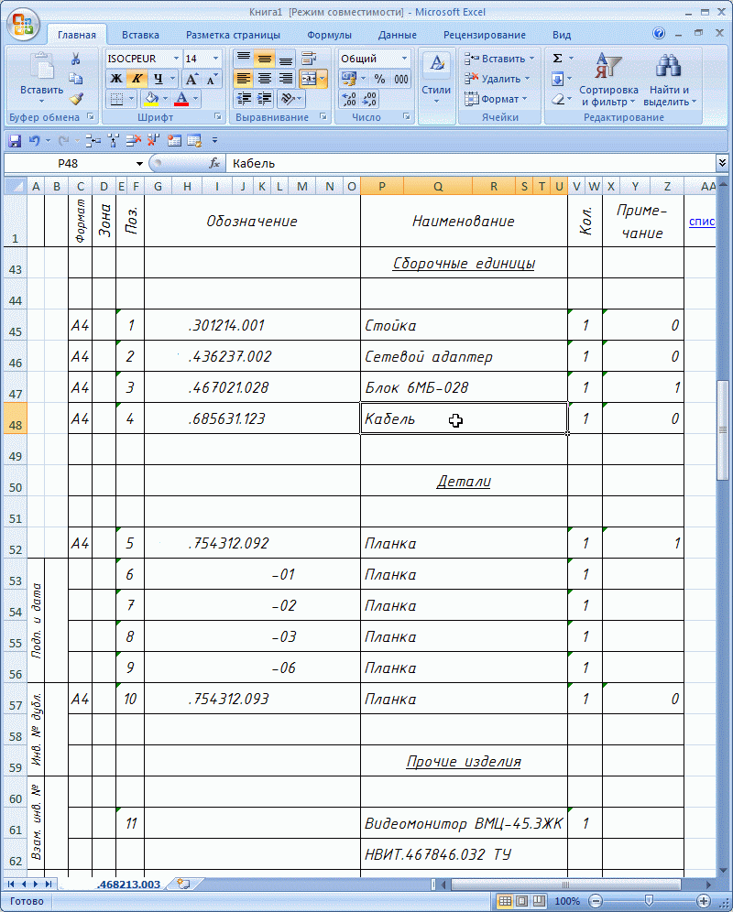Click the large Paste clipboard icon
The width and height of the screenshot is (733, 912).
[x=42, y=67]
